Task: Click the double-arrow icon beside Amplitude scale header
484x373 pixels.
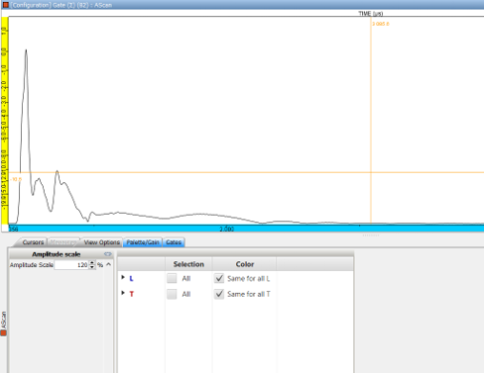Action: 108,254
